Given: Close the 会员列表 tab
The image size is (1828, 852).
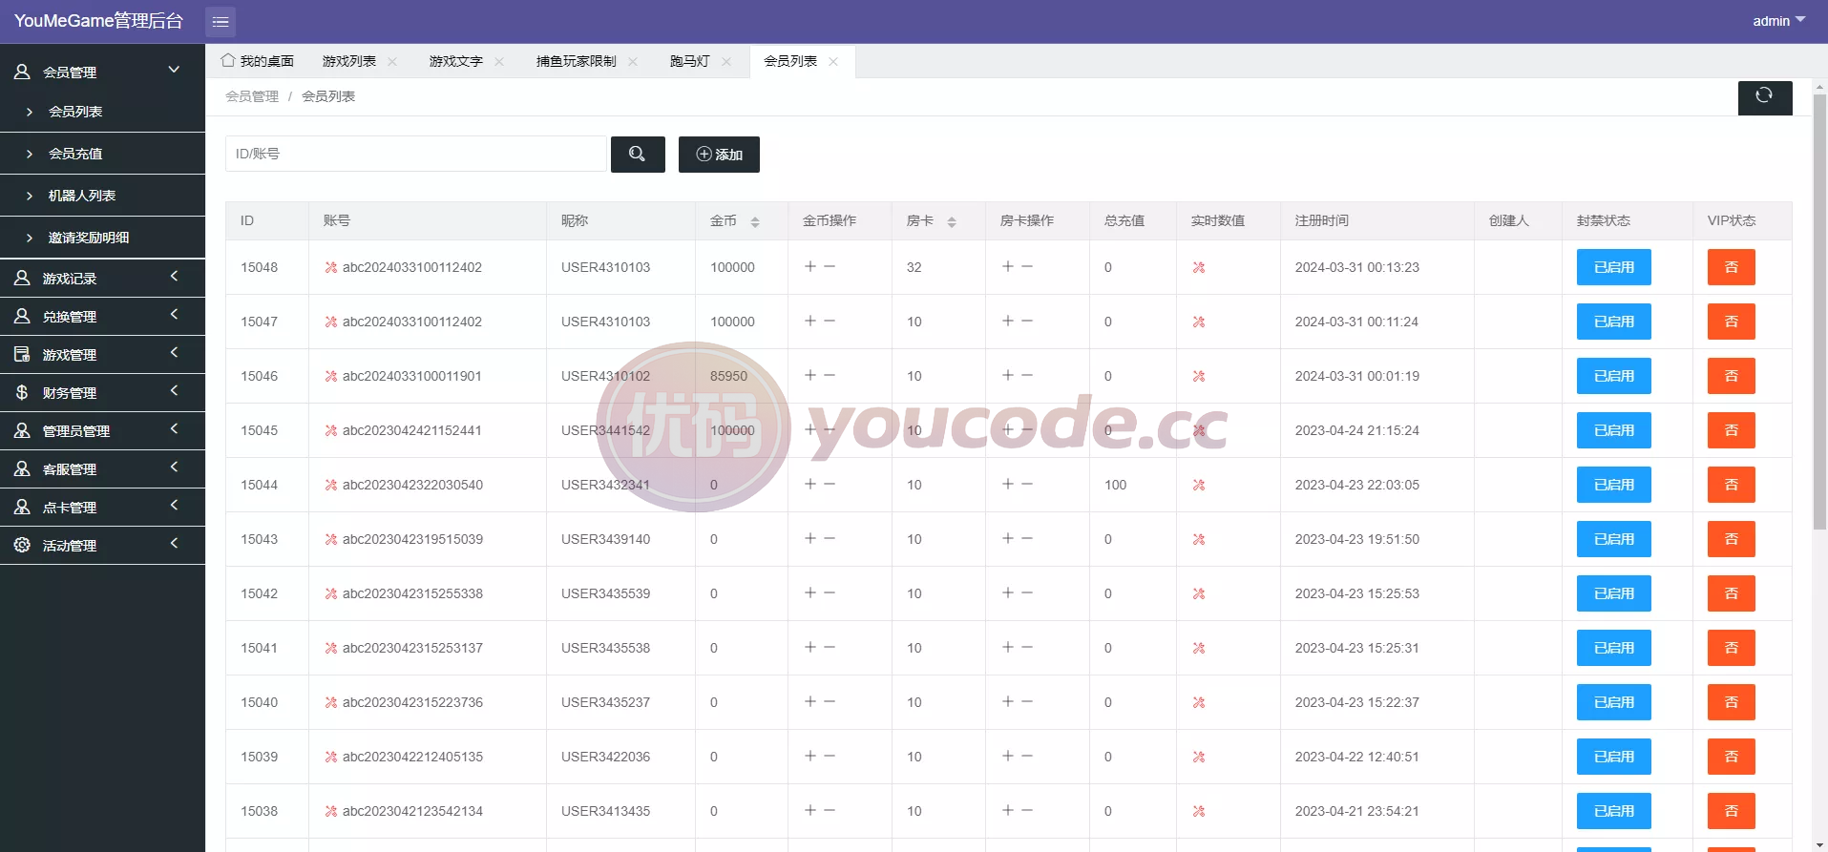Looking at the screenshot, I should tap(833, 62).
